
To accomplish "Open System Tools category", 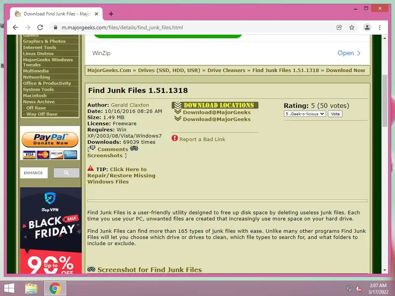I will (x=38, y=89).
